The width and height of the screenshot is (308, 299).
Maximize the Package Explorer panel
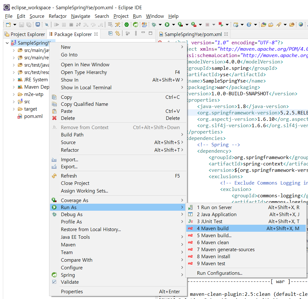(150, 33)
